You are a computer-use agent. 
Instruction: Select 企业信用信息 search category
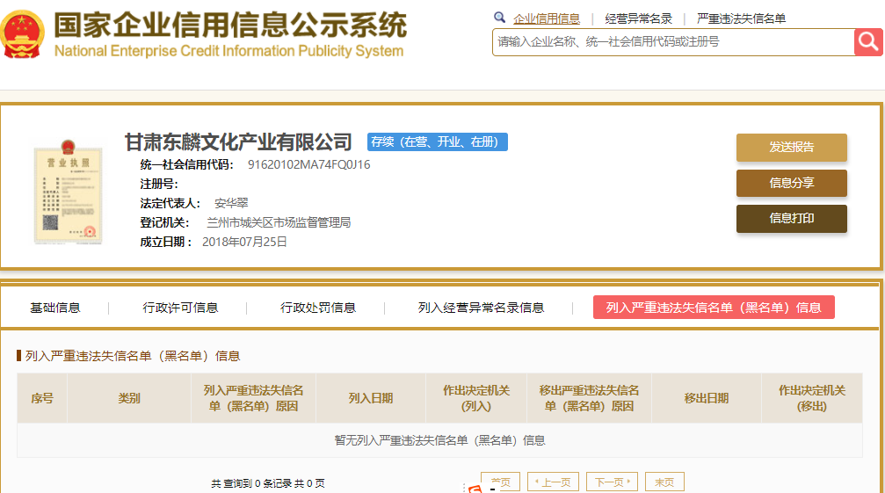tap(547, 18)
